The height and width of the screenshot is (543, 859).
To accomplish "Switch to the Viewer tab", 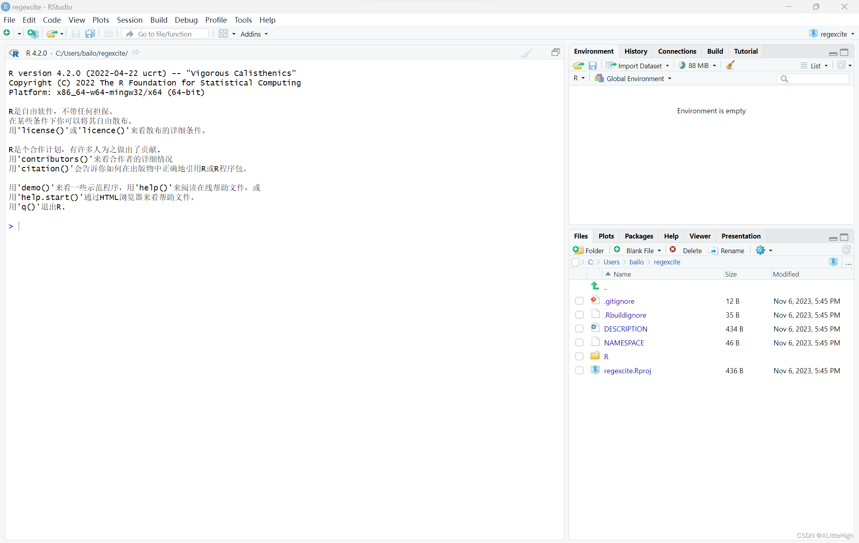I will (x=700, y=236).
